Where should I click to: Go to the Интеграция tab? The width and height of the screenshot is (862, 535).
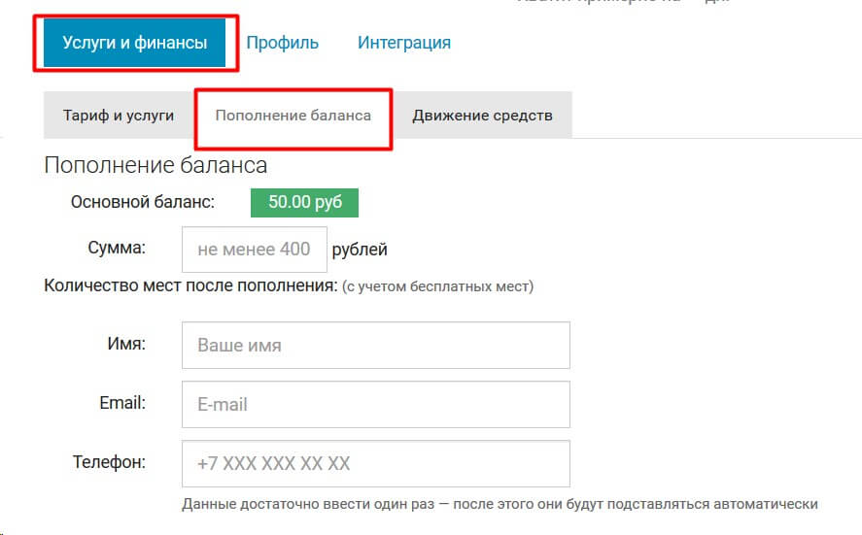[x=403, y=43]
